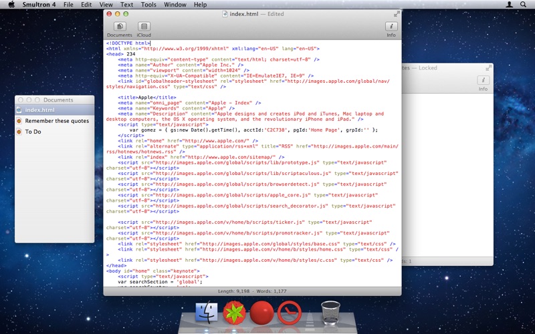Click the HTML document icon in title bar
The width and height of the screenshot is (535, 334).
point(225,14)
